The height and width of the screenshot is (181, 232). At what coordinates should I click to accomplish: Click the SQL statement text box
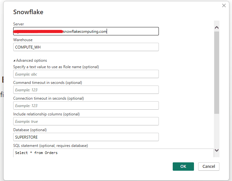pos(113,153)
